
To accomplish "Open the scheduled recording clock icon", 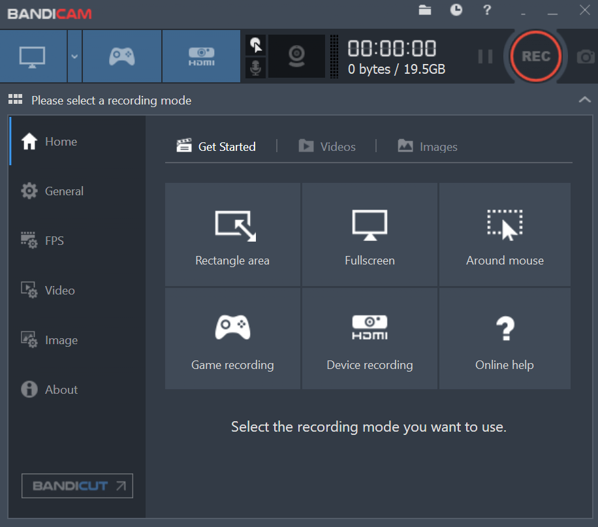I will tap(456, 10).
